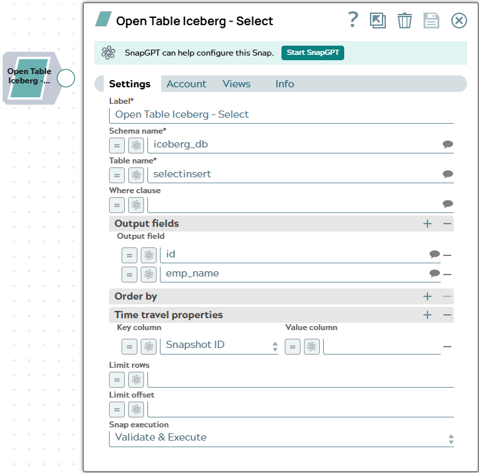Image resolution: width=479 pixels, height=473 pixels.
Task: Switch to the Account tab
Action: coord(186,84)
